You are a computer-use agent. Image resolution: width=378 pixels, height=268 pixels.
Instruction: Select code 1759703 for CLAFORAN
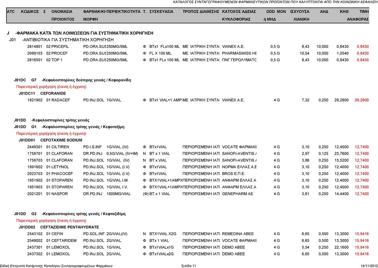tap(35, 160)
